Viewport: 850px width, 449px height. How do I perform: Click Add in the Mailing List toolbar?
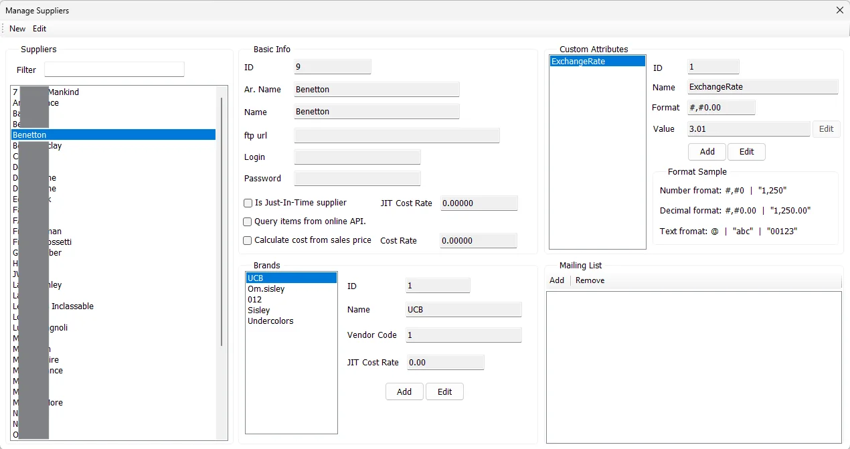[x=557, y=280]
